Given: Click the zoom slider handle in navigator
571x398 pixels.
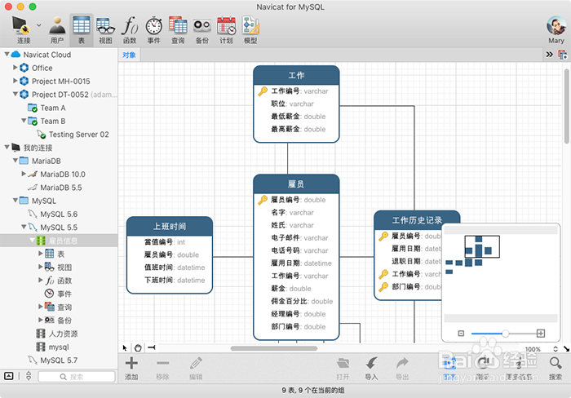Looking at the screenshot, I should [x=506, y=334].
